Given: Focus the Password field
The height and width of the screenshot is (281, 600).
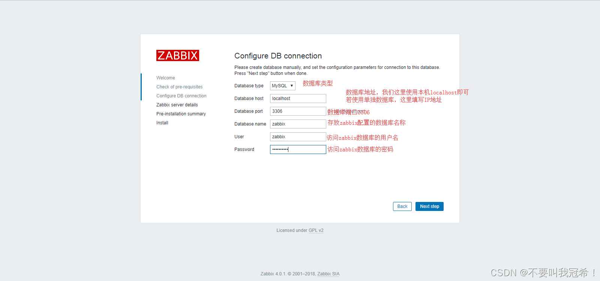Looking at the screenshot, I should pyautogui.click(x=298, y=149).
